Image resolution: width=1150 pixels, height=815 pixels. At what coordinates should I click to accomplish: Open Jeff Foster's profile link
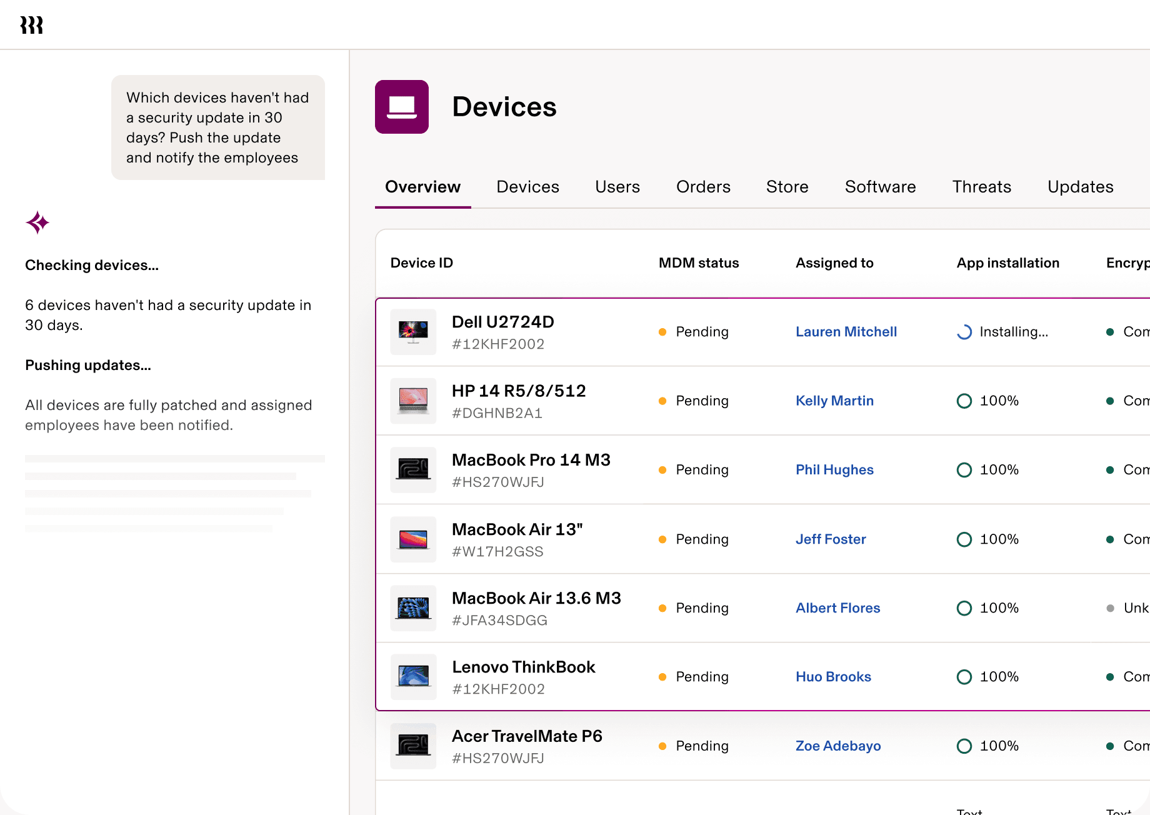point(831,539)
